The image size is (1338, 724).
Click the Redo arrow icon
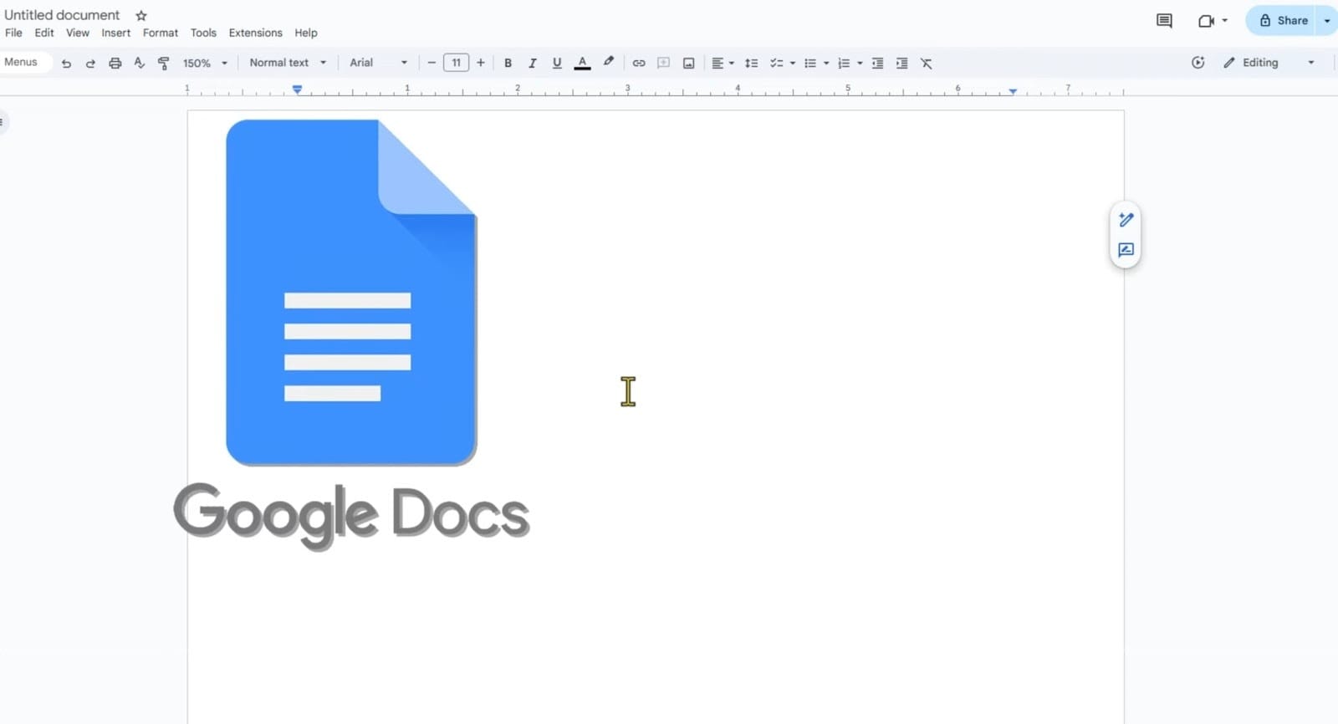(x=90, y=64)
